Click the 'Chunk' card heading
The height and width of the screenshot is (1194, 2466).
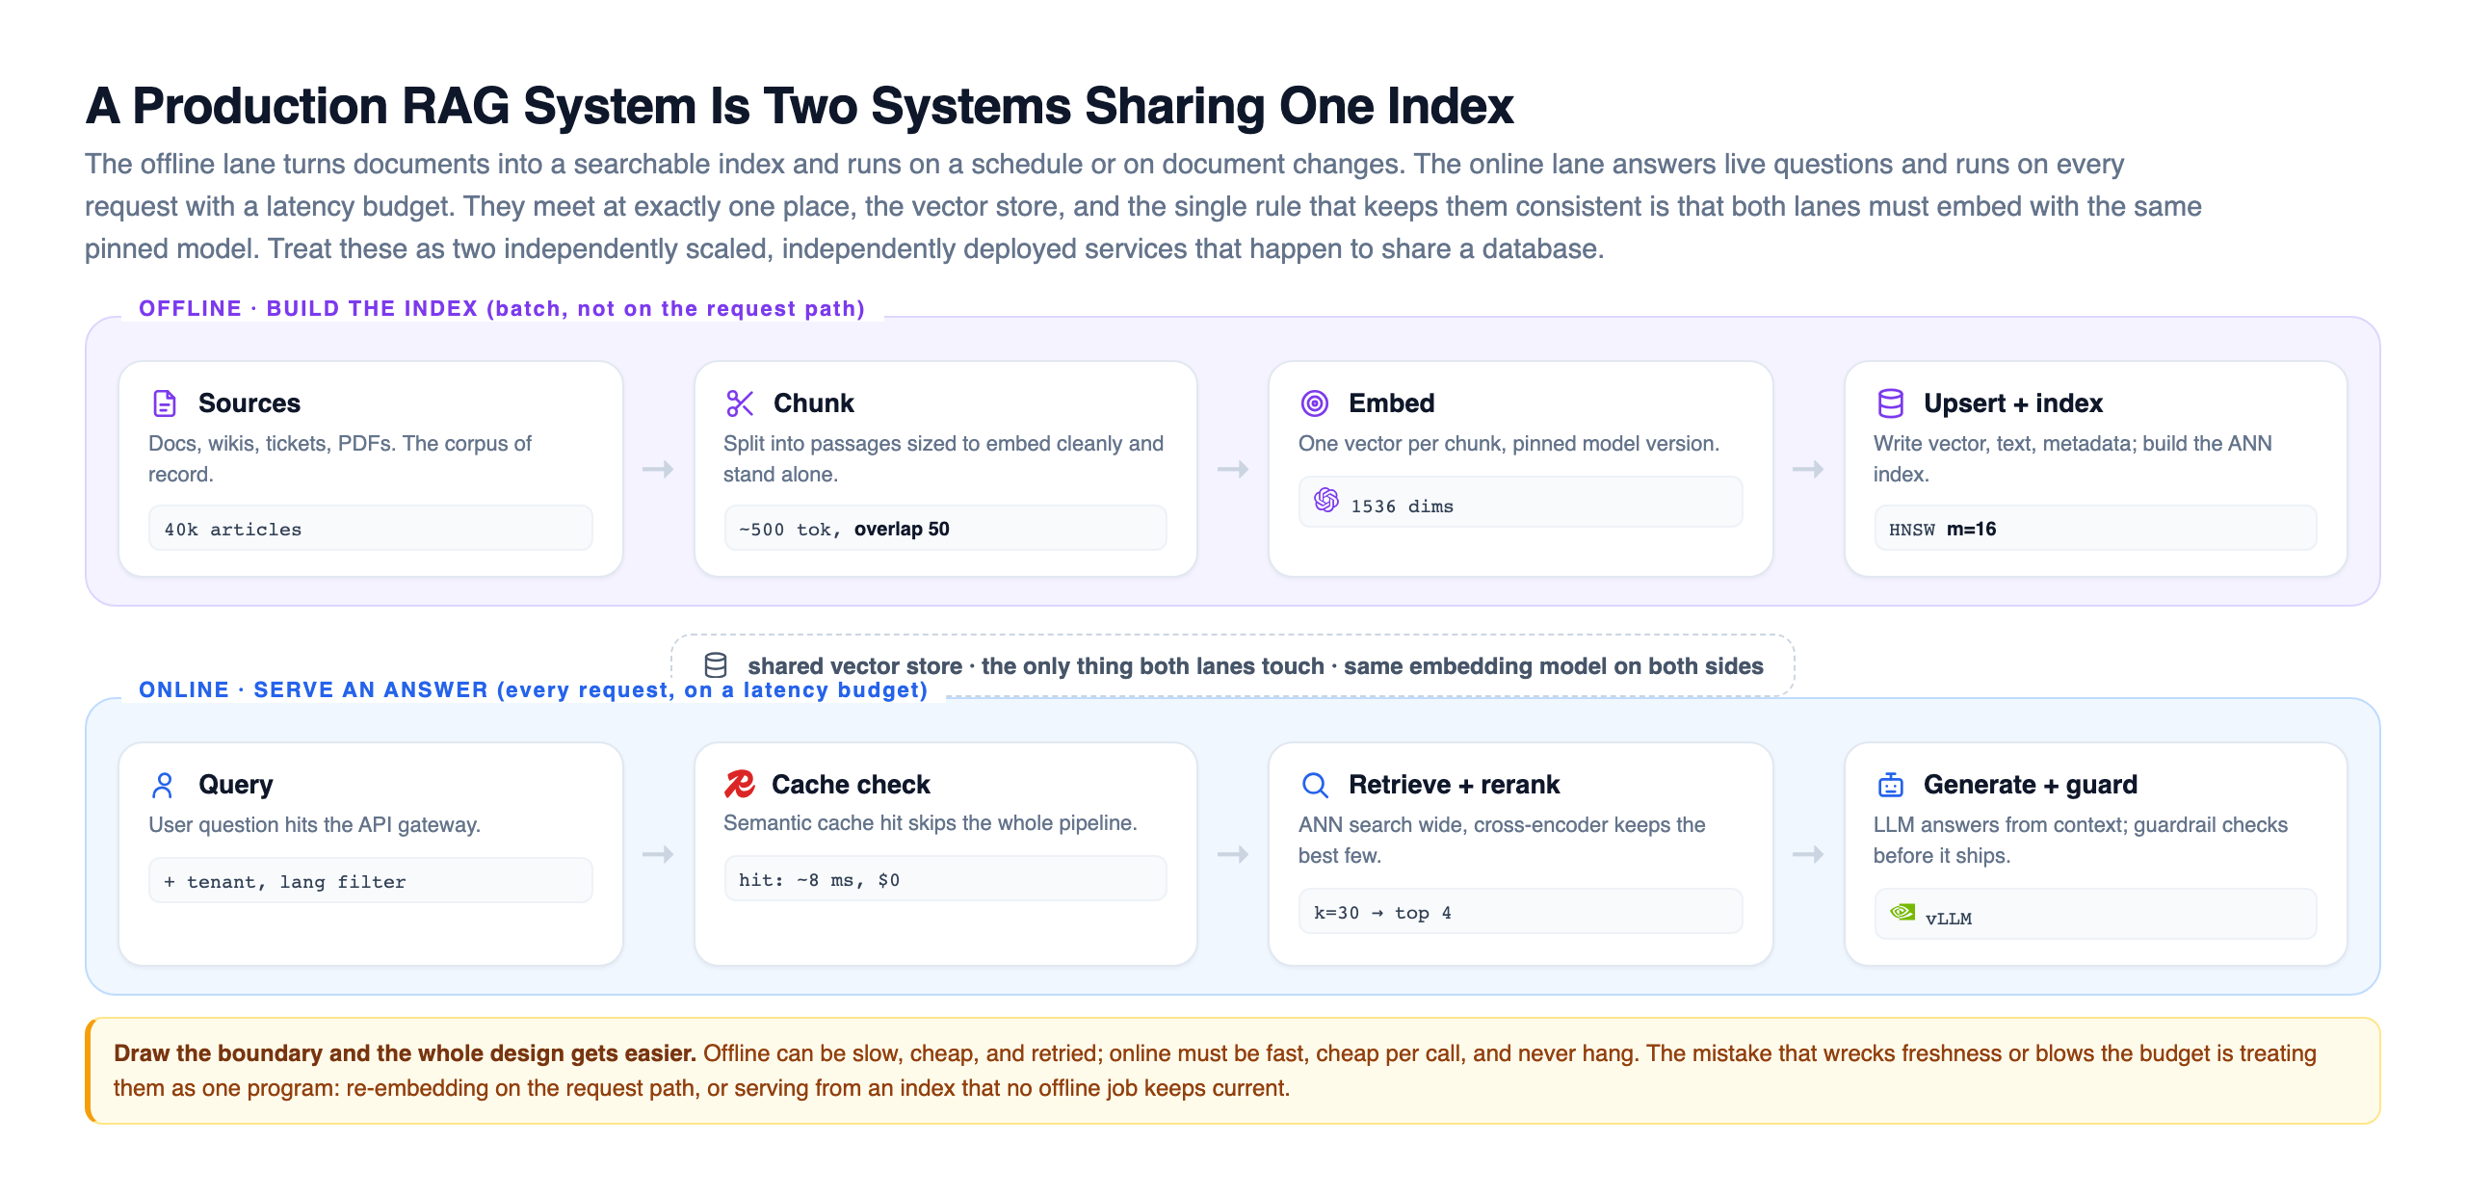pos(814,403)
